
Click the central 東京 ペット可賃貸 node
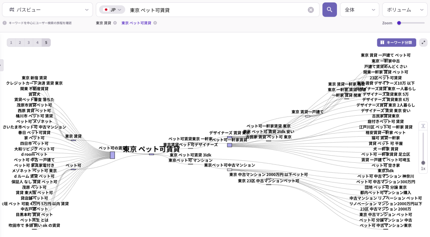pyautogui.click(x=152, y=150)
